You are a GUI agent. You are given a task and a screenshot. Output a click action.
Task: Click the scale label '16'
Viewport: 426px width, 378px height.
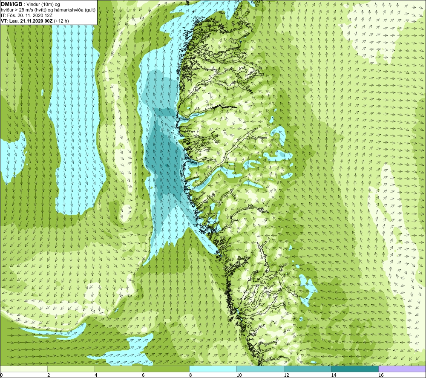tap(381, 375)
